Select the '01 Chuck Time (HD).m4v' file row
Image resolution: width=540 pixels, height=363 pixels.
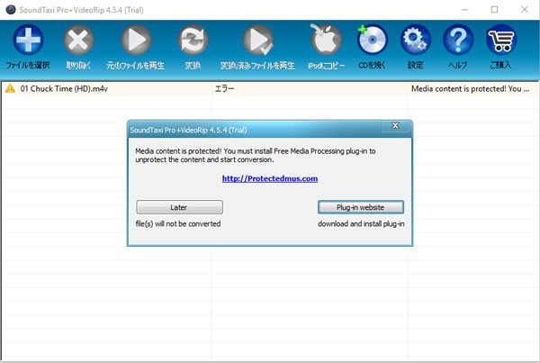tap(270, 88)
